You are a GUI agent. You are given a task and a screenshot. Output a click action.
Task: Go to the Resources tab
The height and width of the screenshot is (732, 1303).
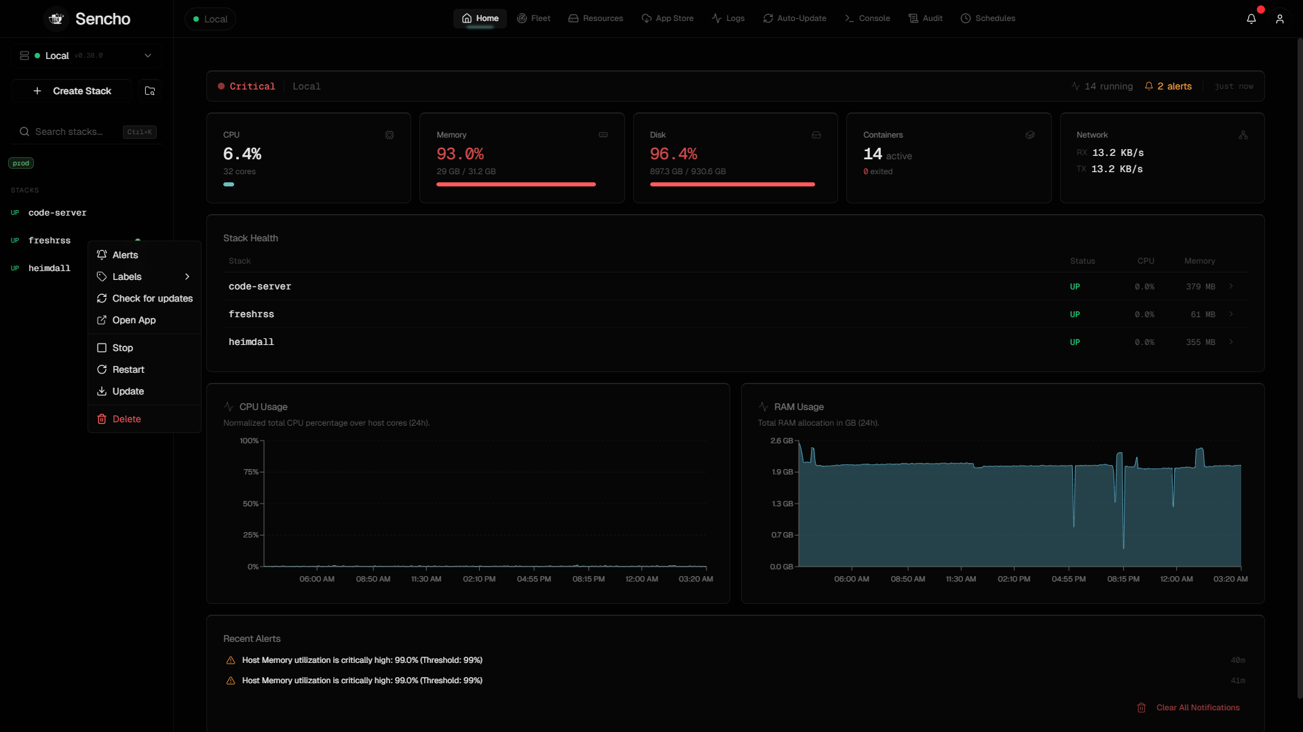click(x=596, y=18)
